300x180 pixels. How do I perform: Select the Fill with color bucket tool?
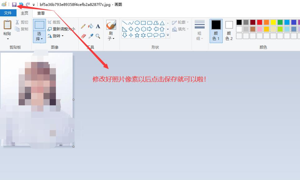(91, 26)
